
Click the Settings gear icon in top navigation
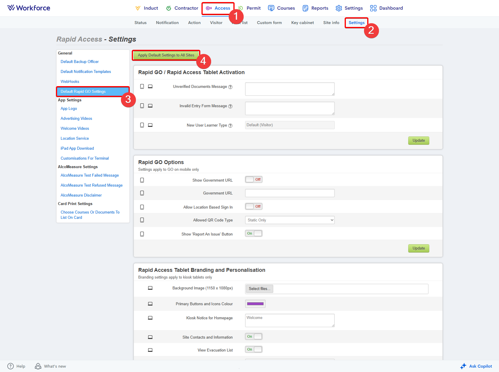(339, 8)
